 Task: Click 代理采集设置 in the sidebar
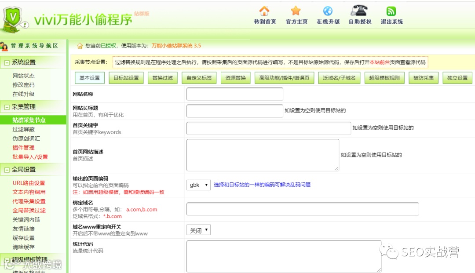(x=29, y=201)
